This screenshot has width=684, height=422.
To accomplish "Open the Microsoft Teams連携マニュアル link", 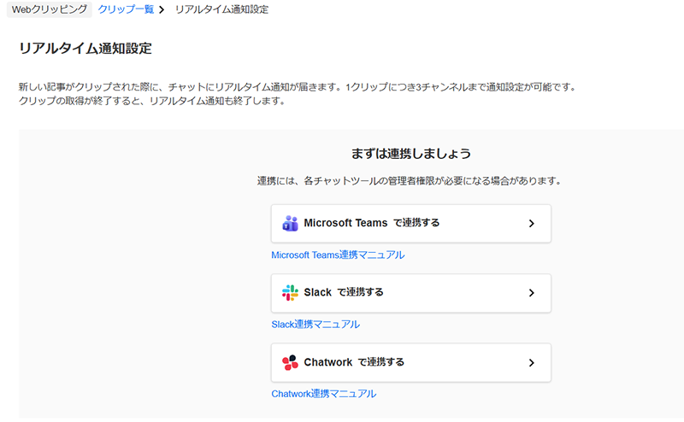I will pos(338,255).
